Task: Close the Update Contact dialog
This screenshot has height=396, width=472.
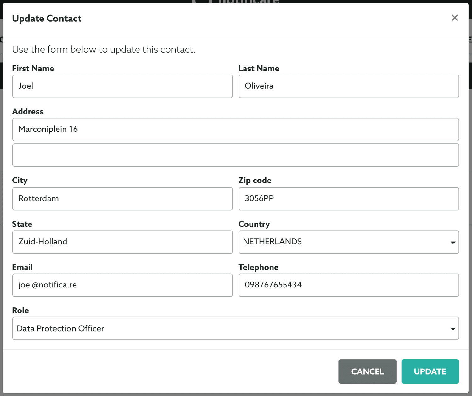Action: (454, 18)
